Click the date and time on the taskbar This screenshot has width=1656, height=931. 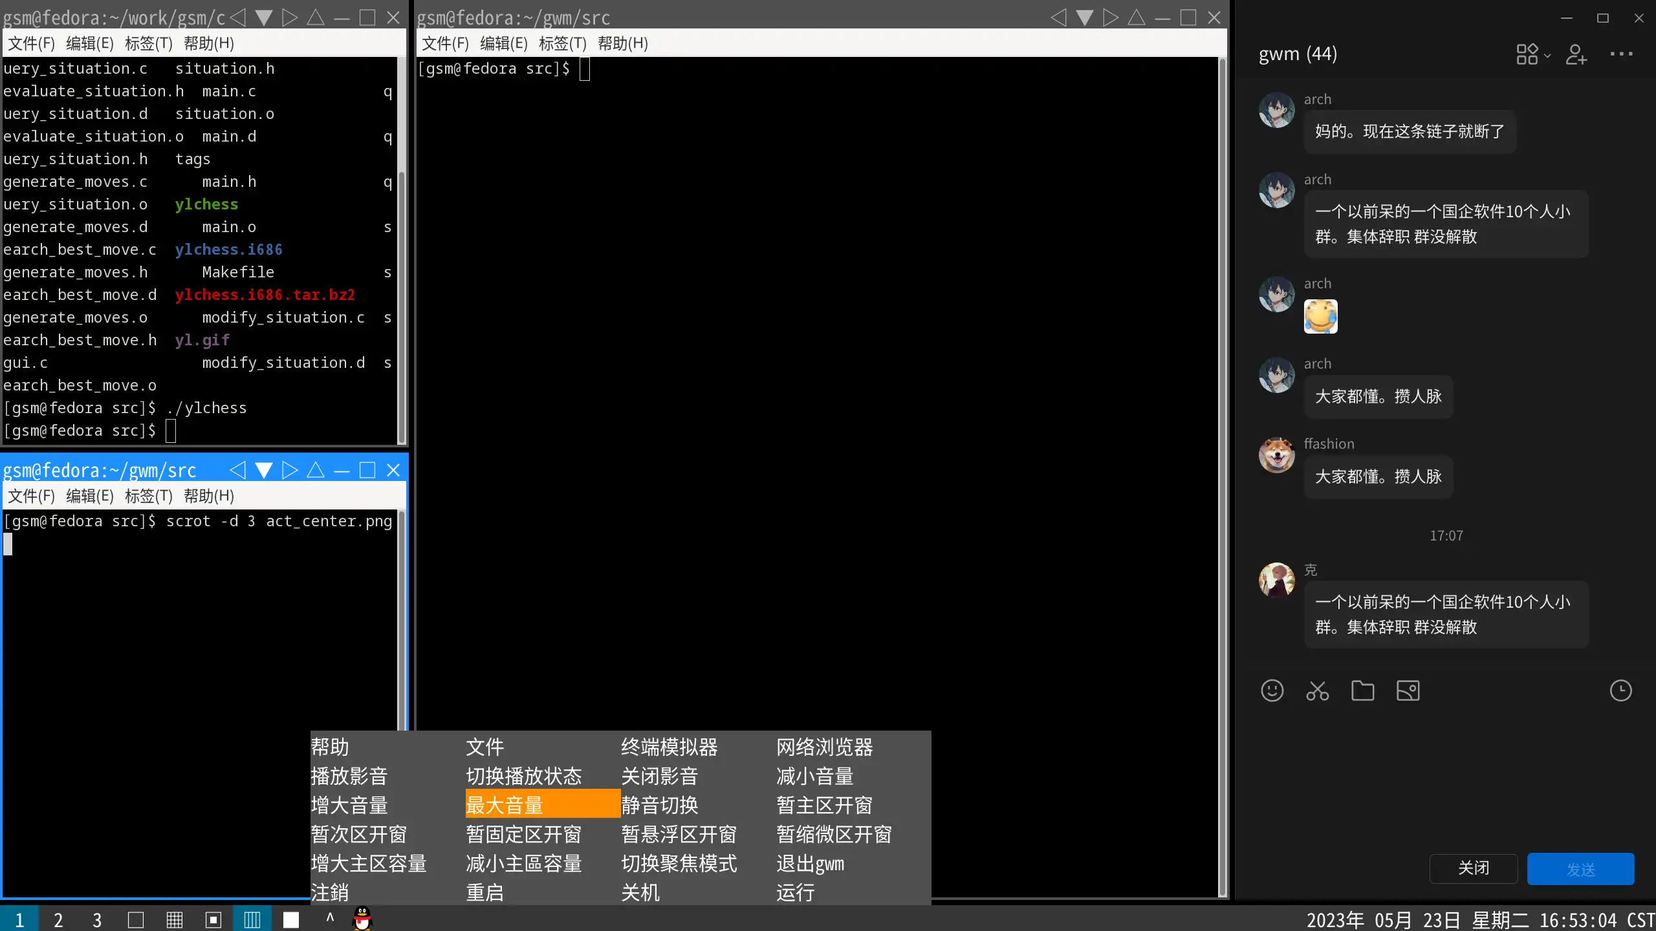point(1480,919)
